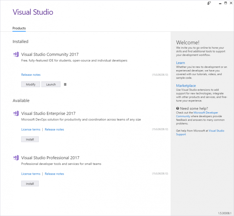
Task: Click the Visual Studio Community 2017 title
Action: pos(50,54)
